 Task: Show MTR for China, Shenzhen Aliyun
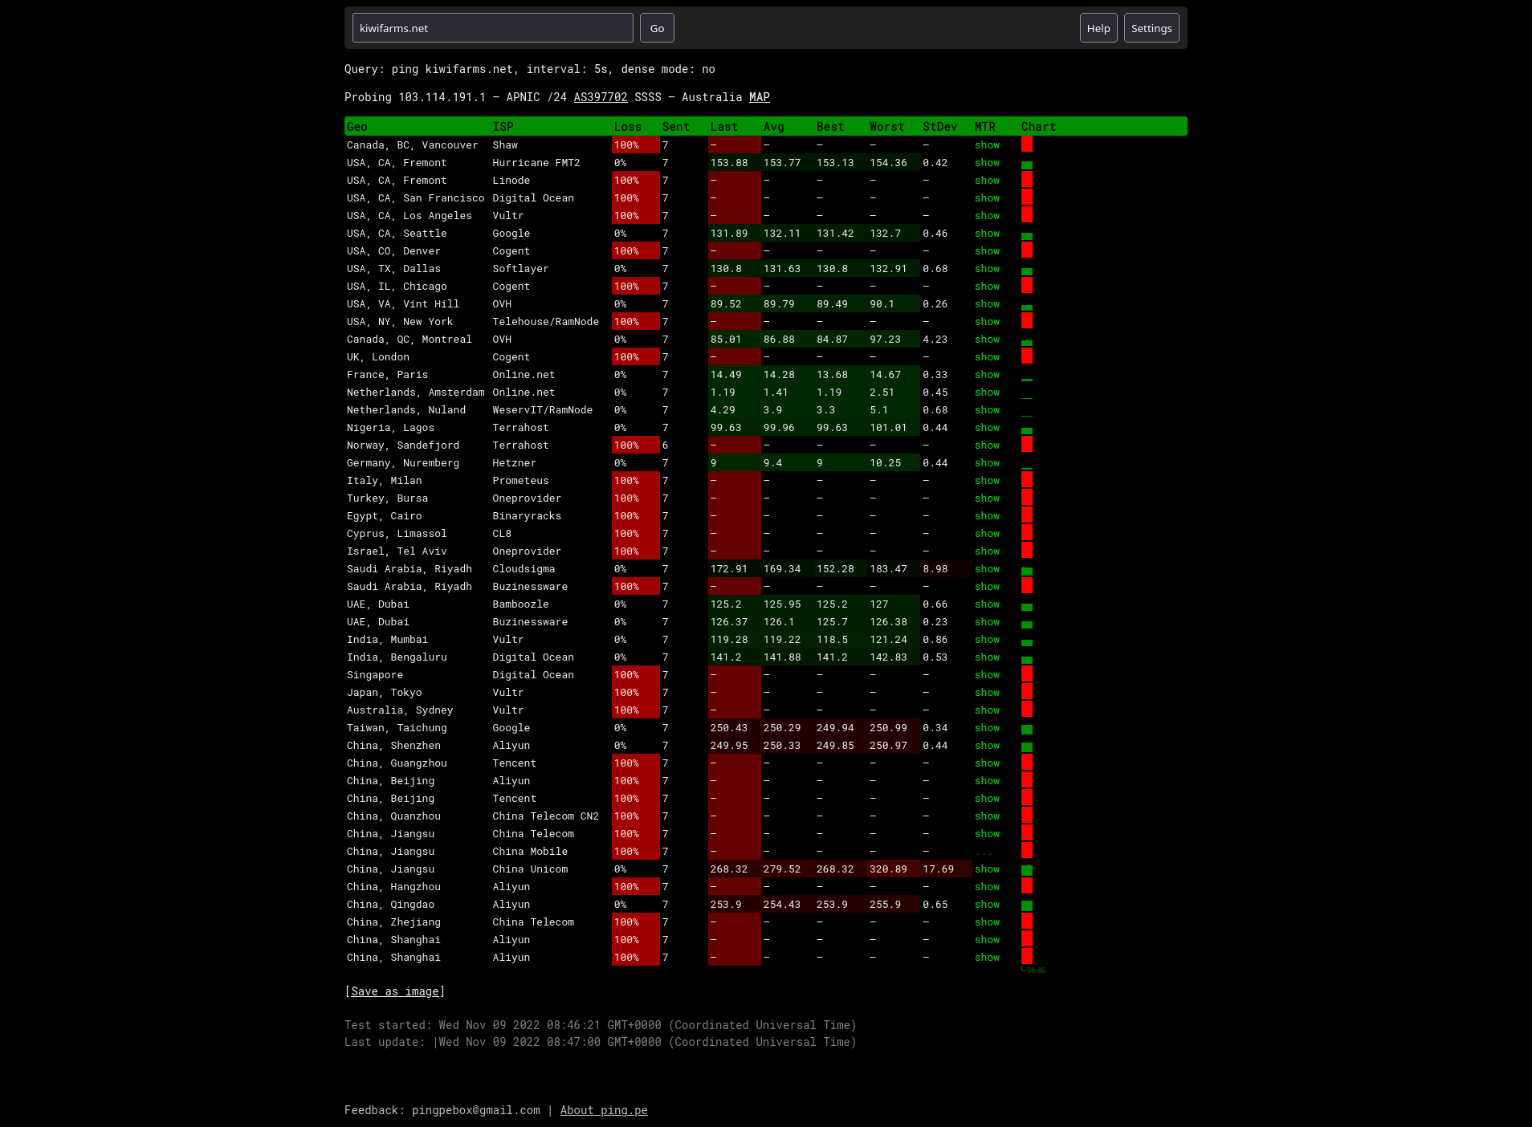tap(987, 746)
